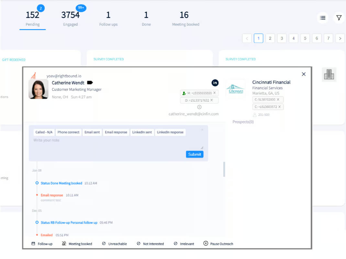Image resolution: width=346 pixels, height=259 pixels.
Task: Click the green call icon on mobile number
Action: (x=184, y=93)
